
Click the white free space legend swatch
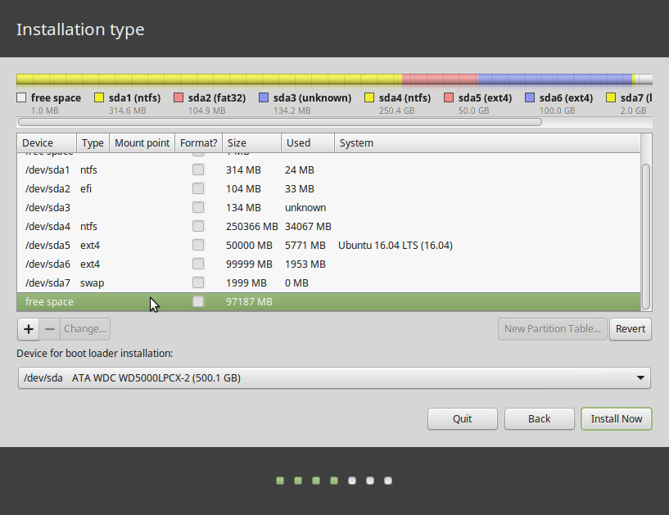[x=21, y=98]
